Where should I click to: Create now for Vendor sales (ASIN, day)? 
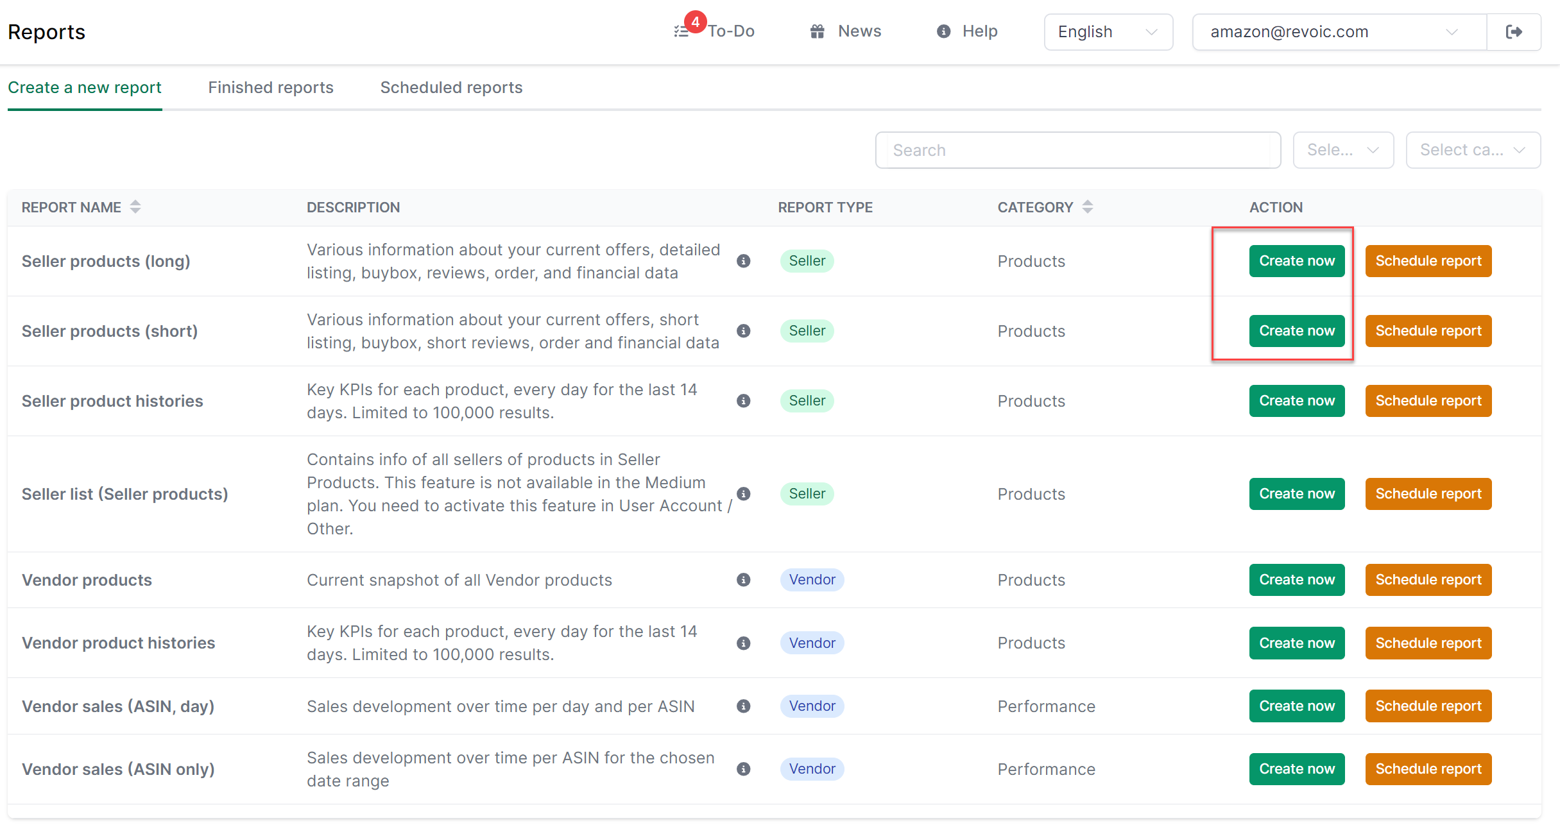(1297, 706)
